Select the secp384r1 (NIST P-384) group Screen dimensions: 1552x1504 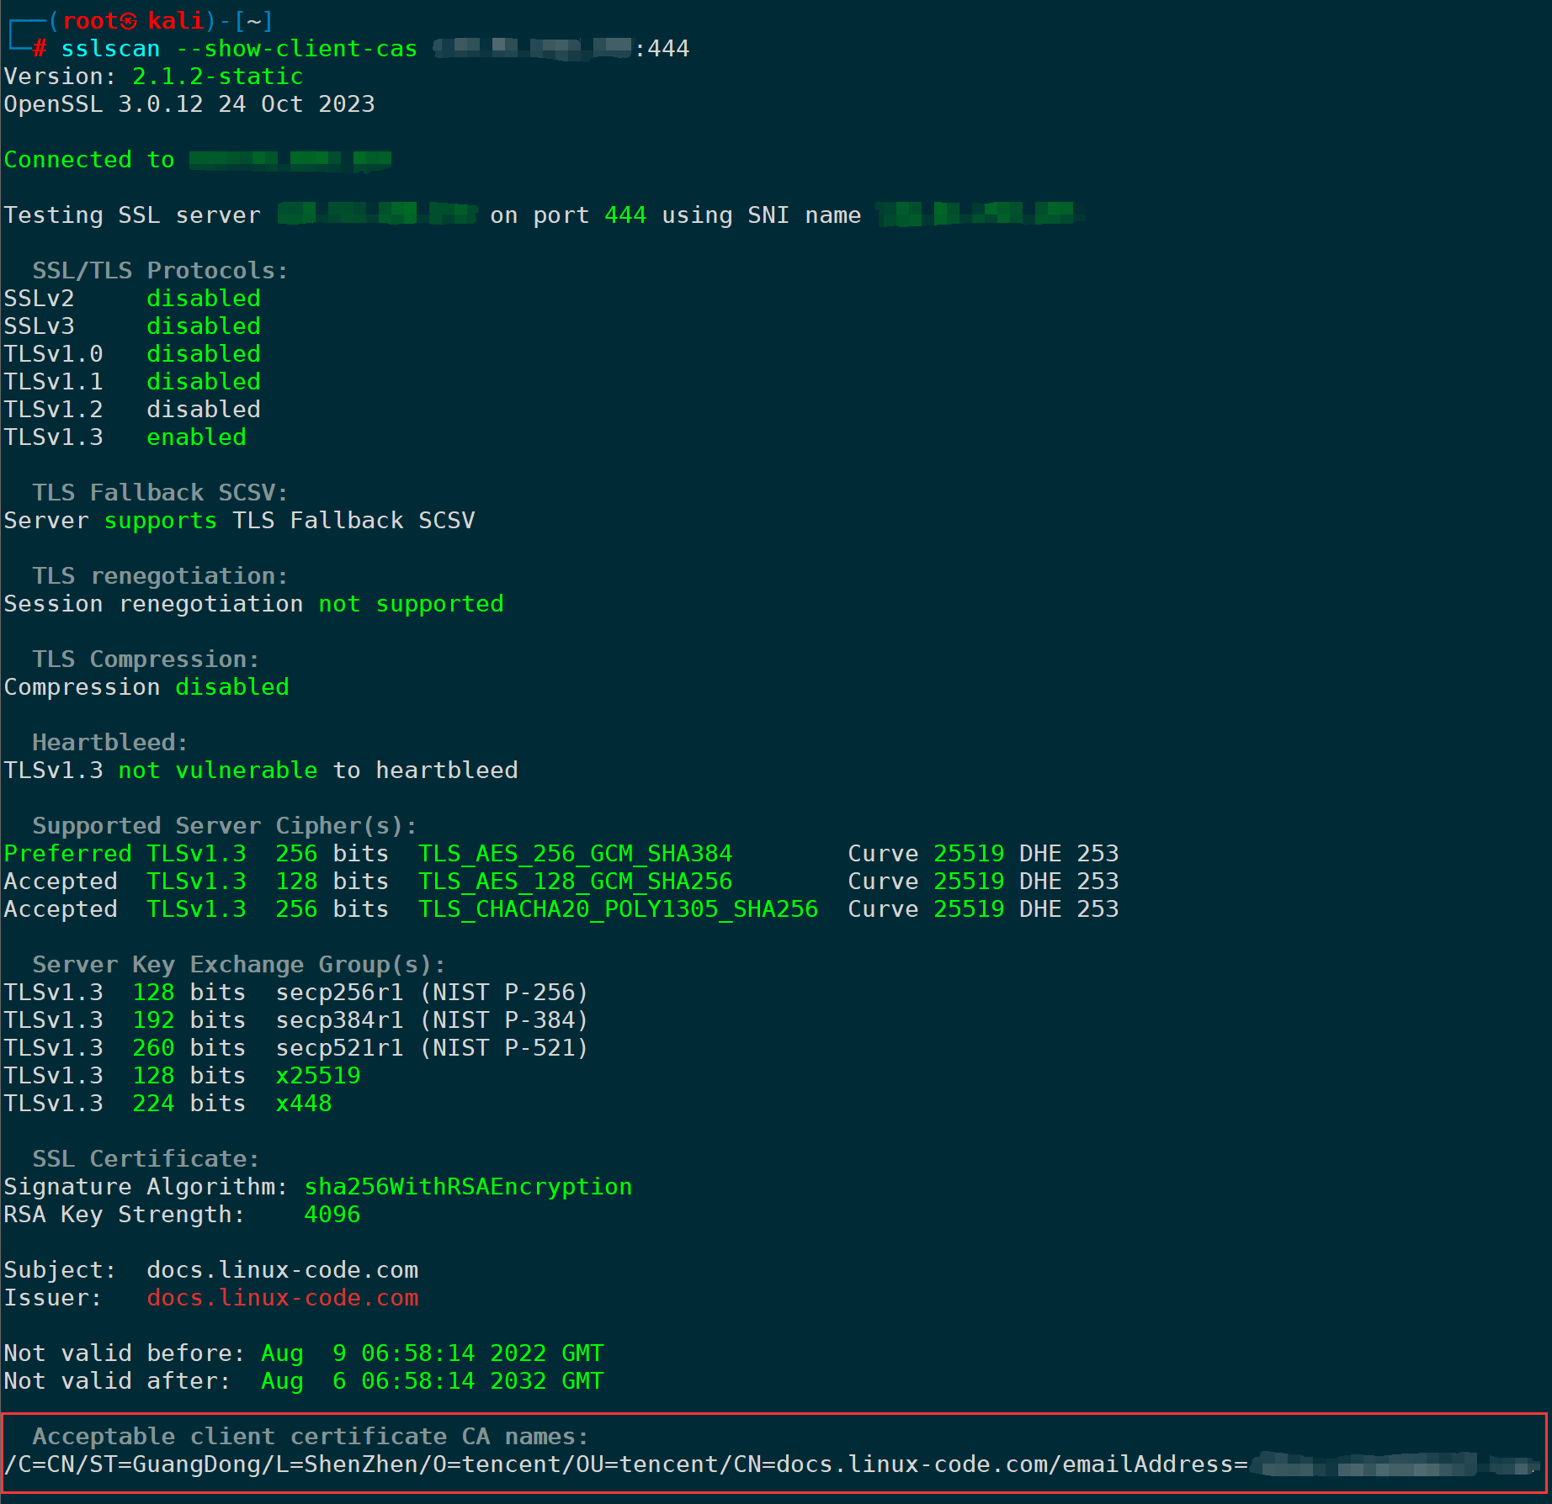tap(432, 1020)
